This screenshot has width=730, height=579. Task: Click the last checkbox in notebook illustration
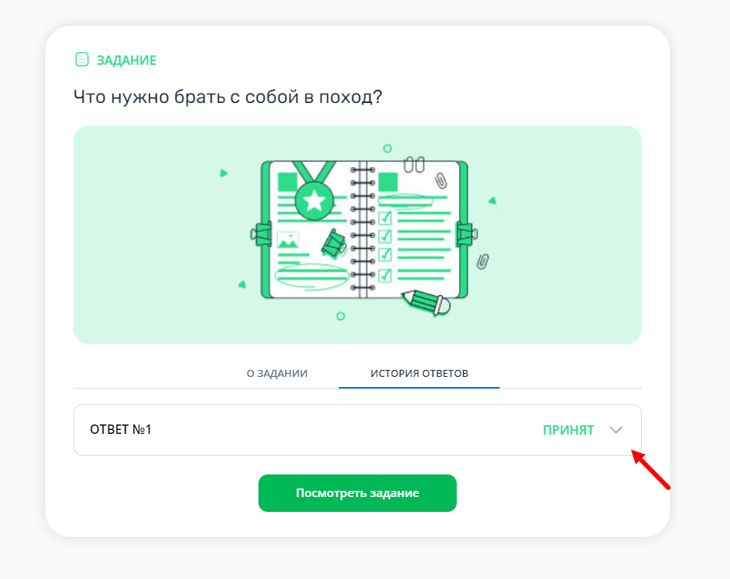tap(385, 275)
